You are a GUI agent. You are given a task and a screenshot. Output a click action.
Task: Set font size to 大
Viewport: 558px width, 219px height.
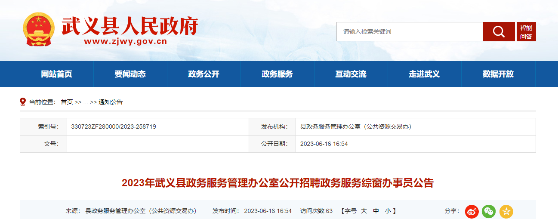pos(364,211)
